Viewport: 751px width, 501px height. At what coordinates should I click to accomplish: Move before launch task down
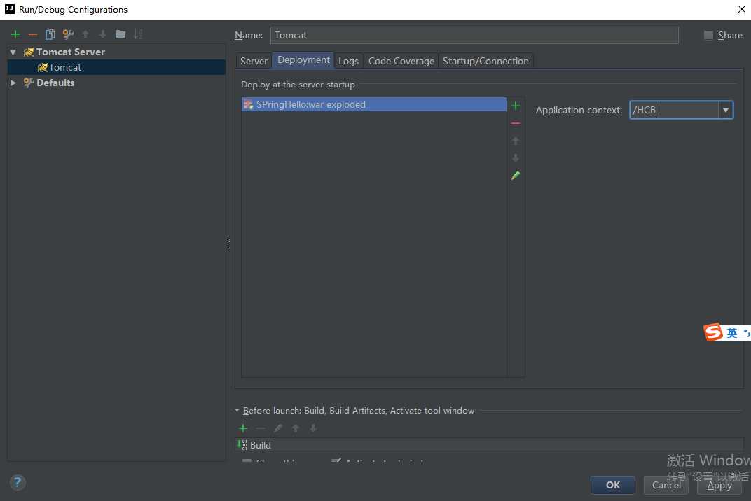tap(312, 428)
